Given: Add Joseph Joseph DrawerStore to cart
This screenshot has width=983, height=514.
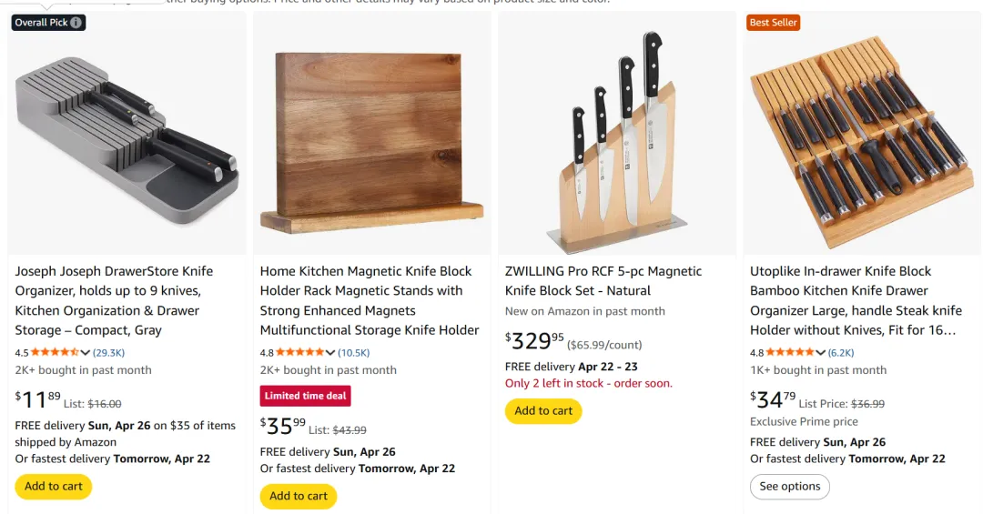Looking at the screenshot, I should [54, 487].
